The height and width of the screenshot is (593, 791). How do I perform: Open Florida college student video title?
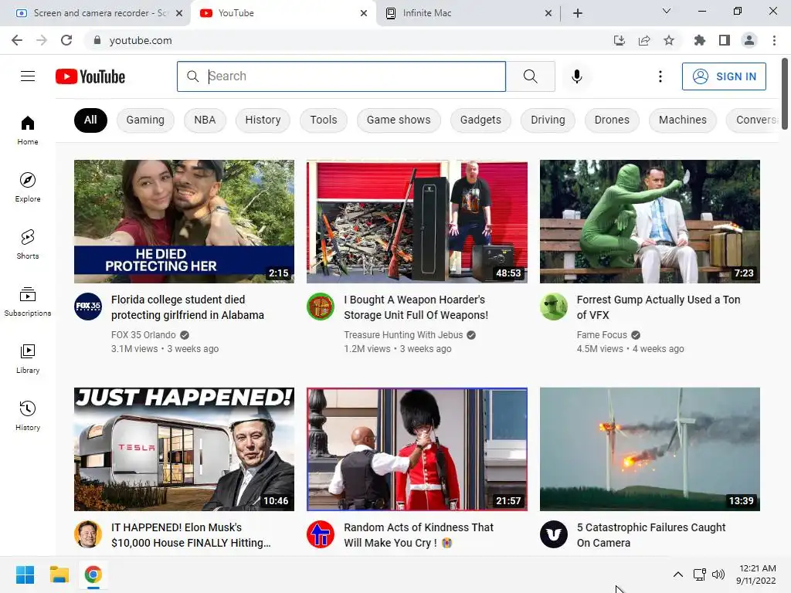tap(188, 307)
